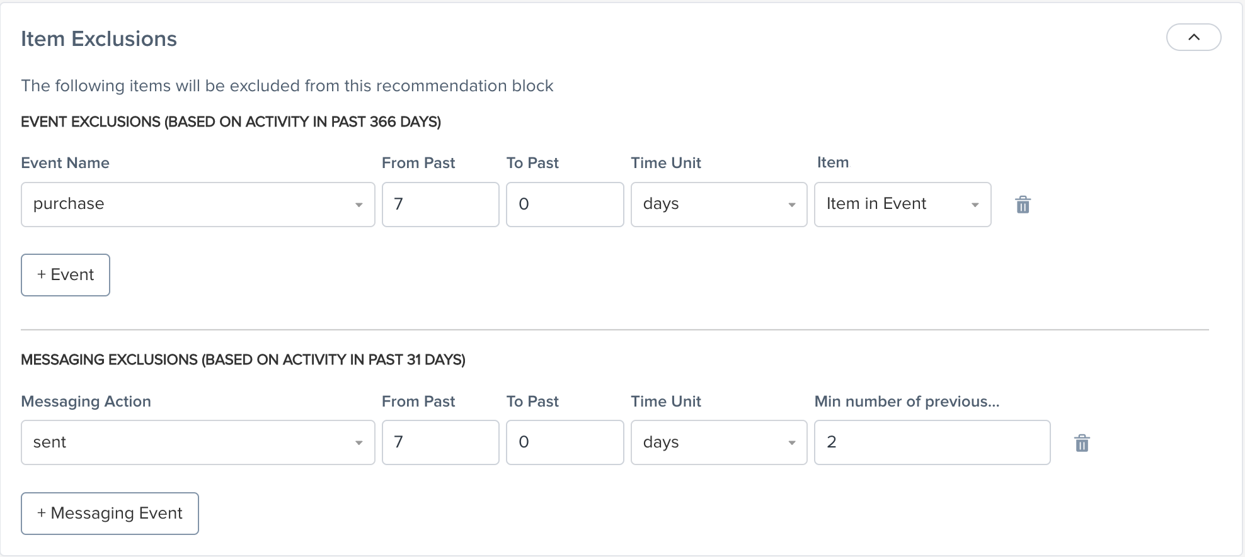Collapse the Item Exclusions section
Viewport: 1245px width, 557px height.
(x=1193, y=37)
